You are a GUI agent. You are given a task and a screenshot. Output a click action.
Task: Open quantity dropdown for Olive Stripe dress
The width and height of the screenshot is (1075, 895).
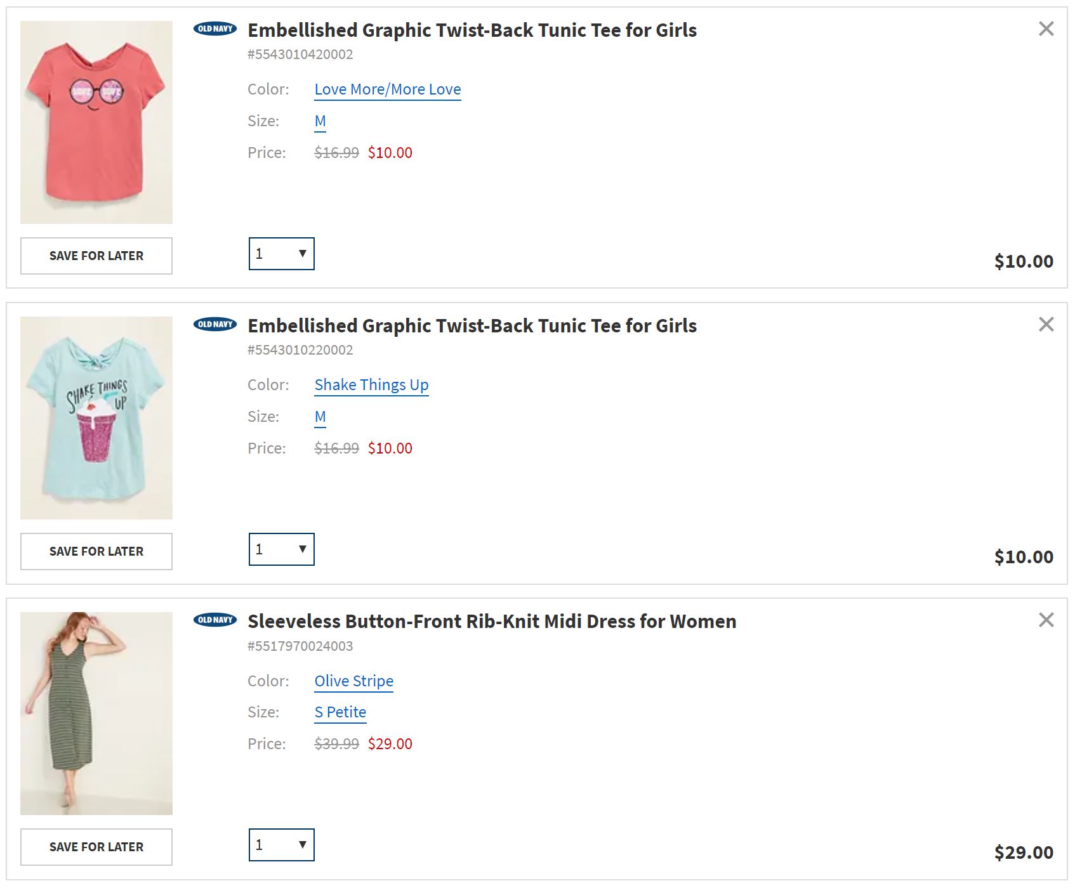[x=281, y=845]
